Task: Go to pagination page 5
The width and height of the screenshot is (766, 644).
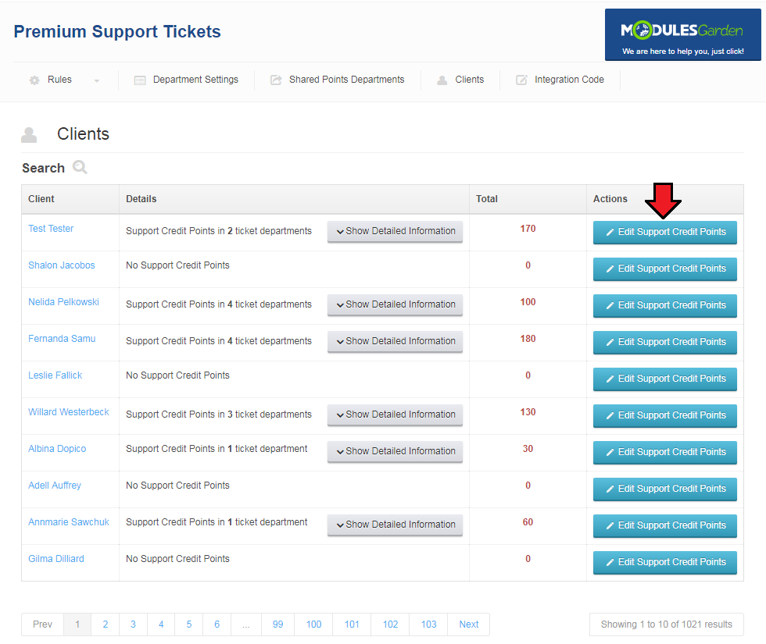Action: [189, 624]
